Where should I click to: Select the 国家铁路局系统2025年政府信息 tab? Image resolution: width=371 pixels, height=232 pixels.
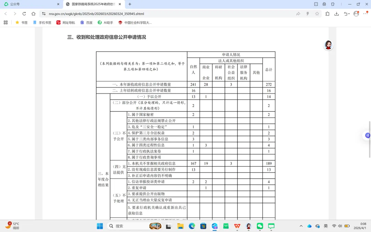pyautogui.click(x=94, y=4)
